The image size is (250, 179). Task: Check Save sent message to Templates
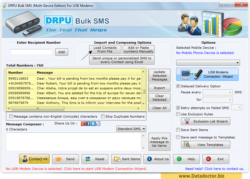click(x=178, y=137)
